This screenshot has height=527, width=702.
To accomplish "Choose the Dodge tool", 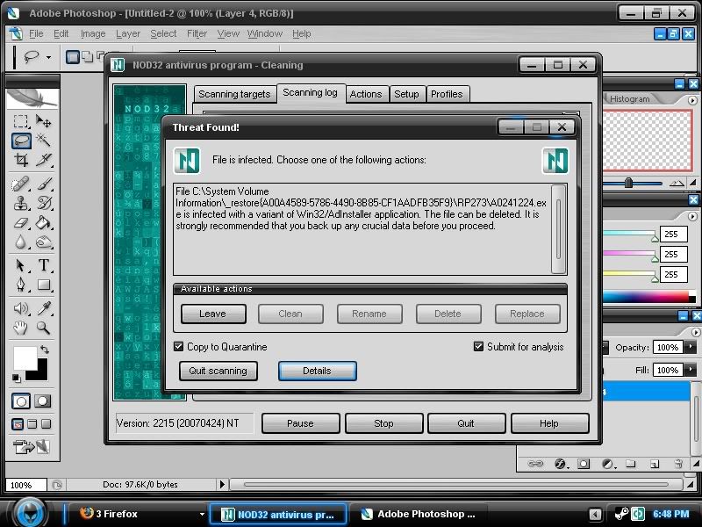I will coord(43,242).
